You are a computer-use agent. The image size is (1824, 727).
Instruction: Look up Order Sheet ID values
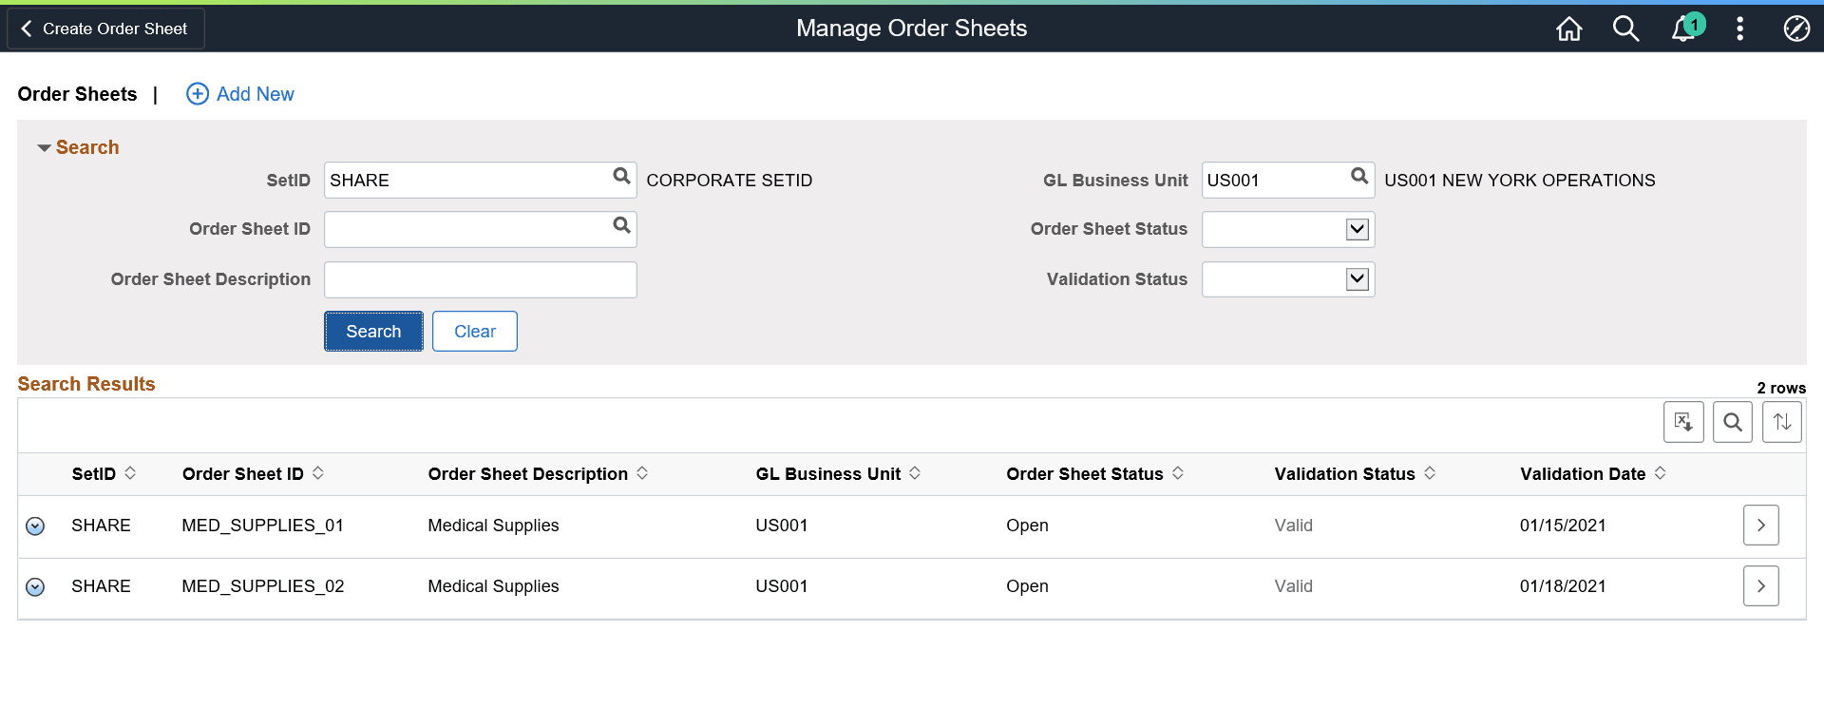coord(621,225)
